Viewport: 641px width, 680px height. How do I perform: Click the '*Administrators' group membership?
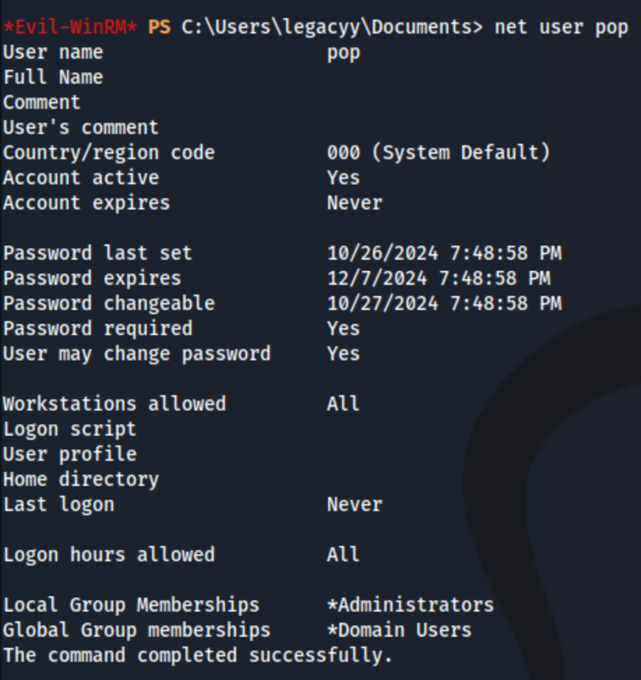tap(411, 606)
